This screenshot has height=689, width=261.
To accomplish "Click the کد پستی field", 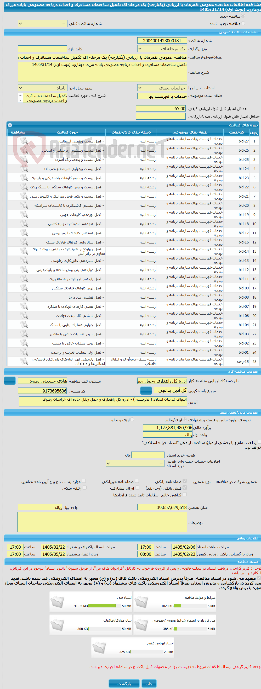I will point(42,391).
